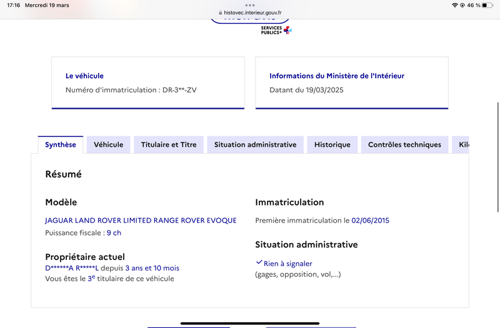Click the owner name D******A R*****L
Viewport: 500px width, 328px height.
72,268
